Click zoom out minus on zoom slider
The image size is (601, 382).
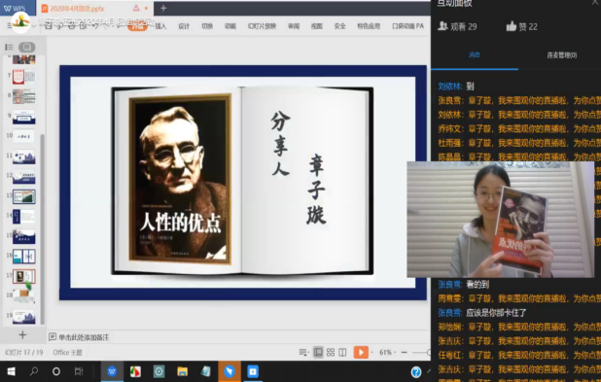click(404, 352)
